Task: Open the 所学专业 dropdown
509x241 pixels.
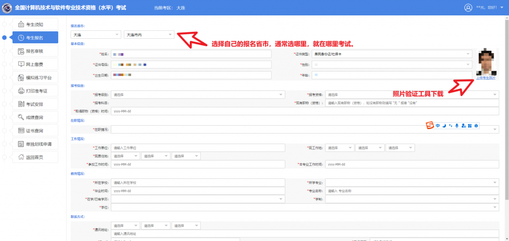Action: point(412,183)
